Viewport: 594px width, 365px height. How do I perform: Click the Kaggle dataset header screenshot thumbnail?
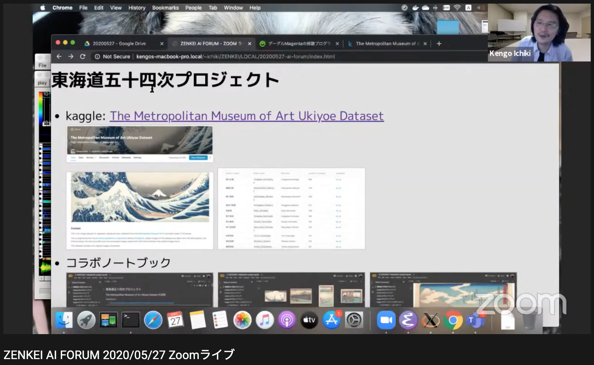pyautogui.click(x=140, y=144)
